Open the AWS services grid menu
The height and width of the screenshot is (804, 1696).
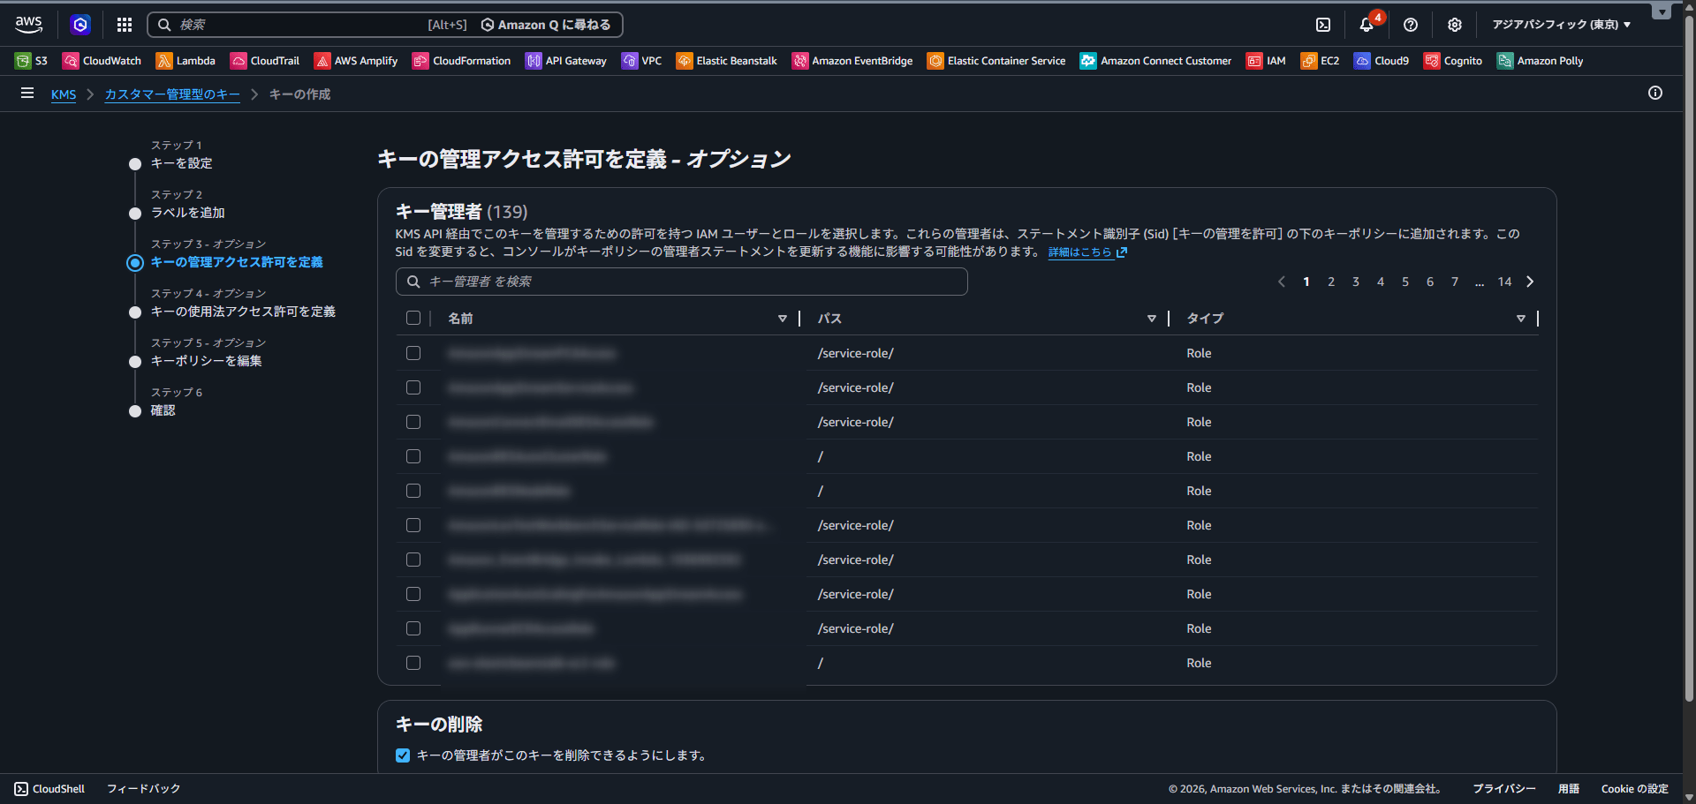coord(125,25)
